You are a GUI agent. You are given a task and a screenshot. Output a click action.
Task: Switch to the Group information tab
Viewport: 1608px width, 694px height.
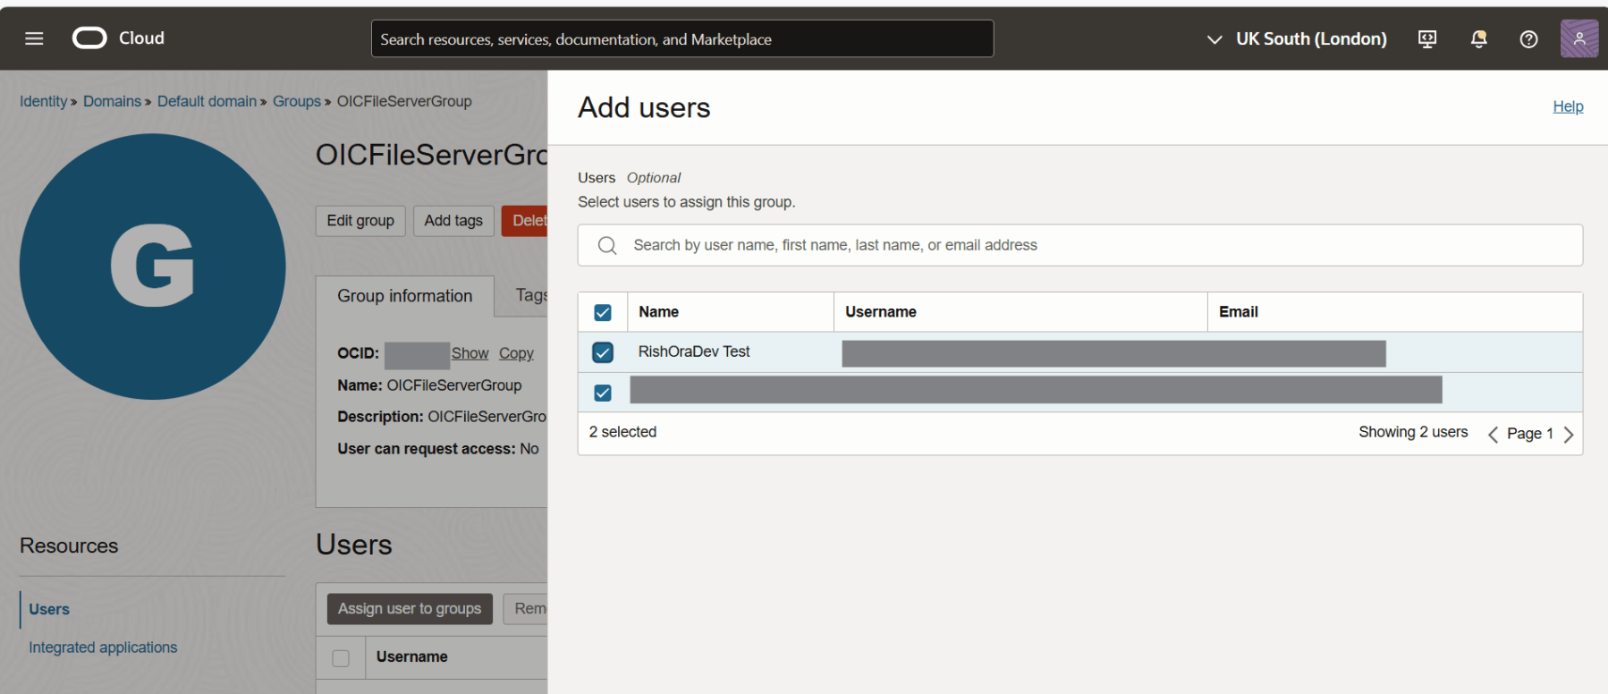(x=404, y=296)
